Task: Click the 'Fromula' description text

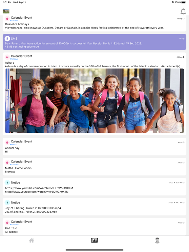Action: tap(10, 172)
